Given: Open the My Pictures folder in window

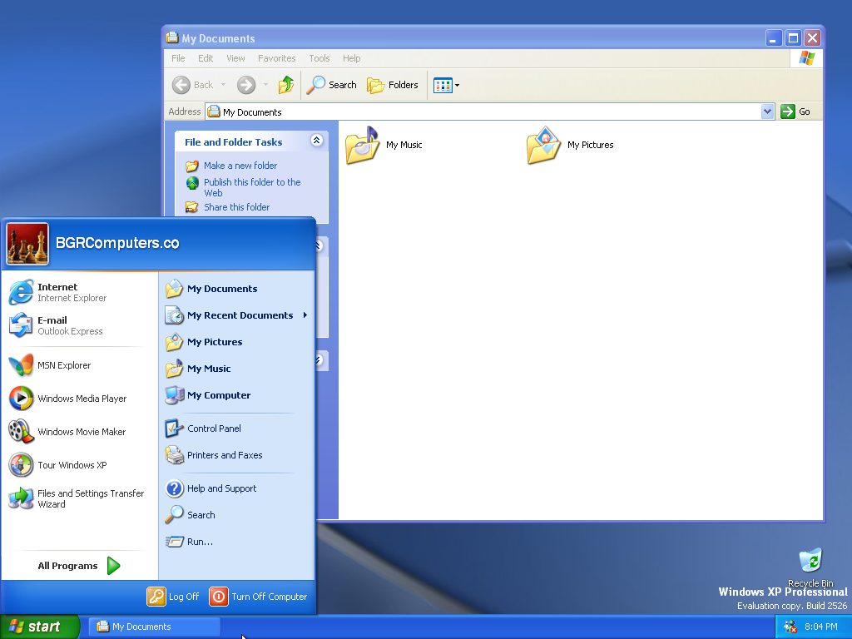Looking at the screenshot, I should [543, 145].
